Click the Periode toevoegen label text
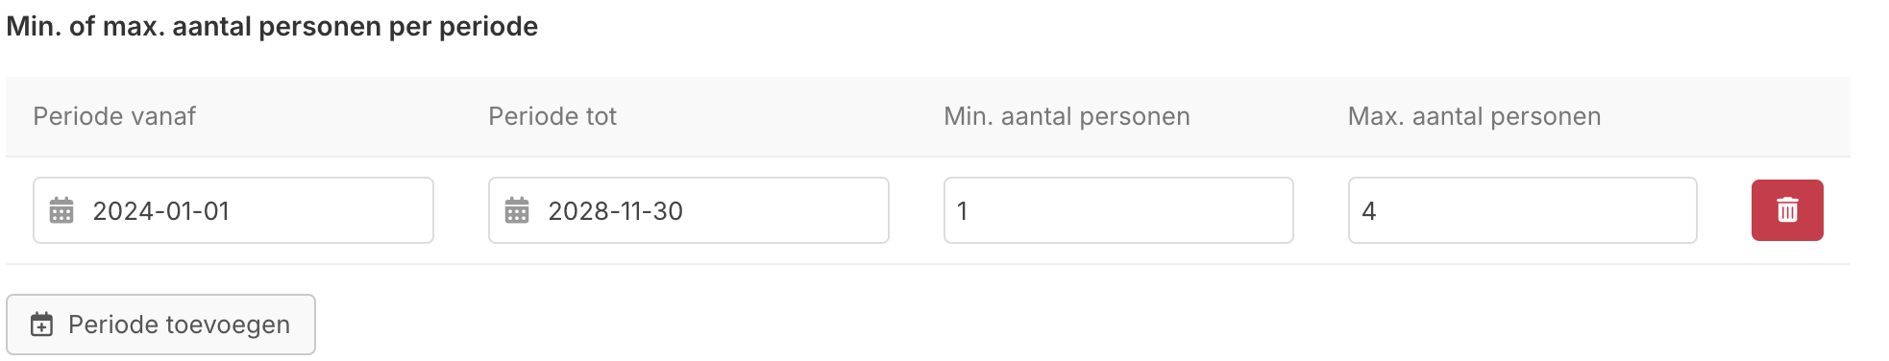 tap(180, 325)
